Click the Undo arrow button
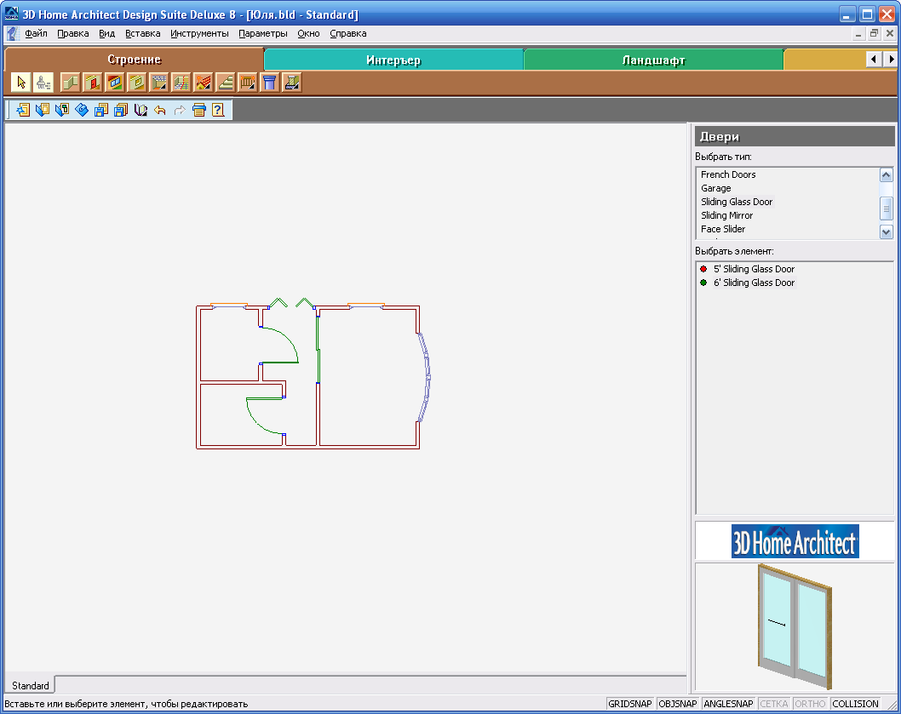 tap(160, 110)
